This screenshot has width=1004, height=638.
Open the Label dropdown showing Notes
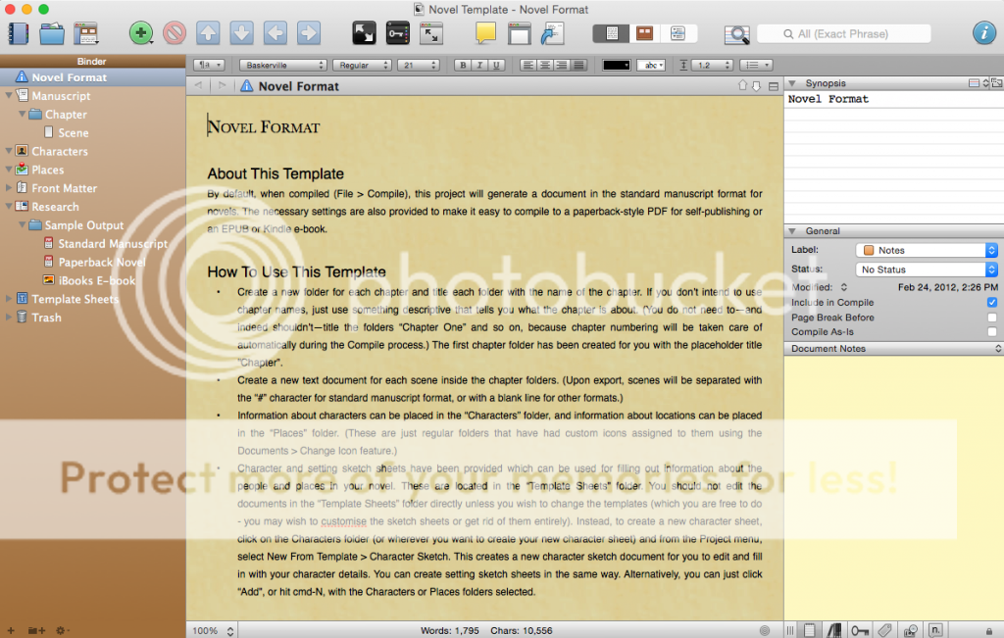[x=927, y=251]
